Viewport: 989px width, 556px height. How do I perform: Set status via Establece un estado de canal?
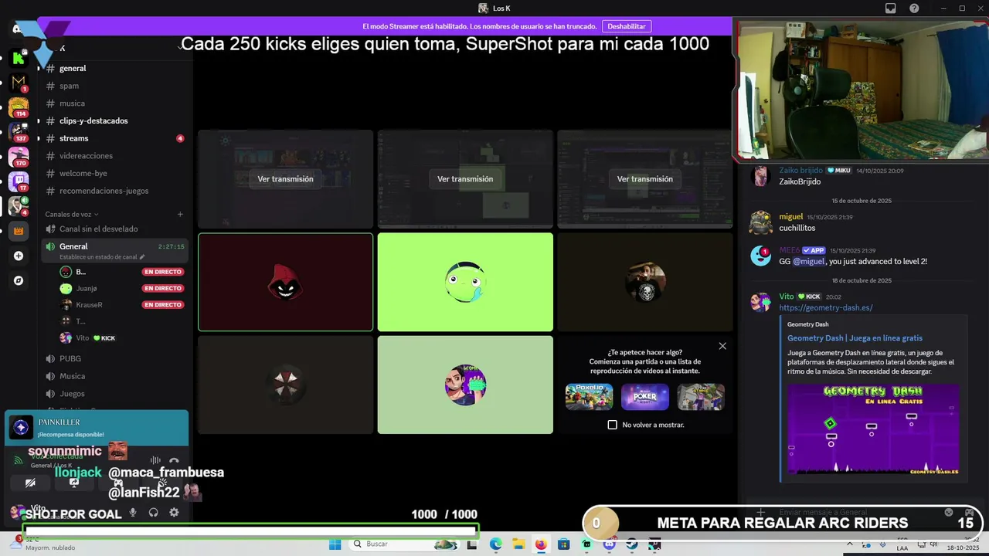(102, 257)
